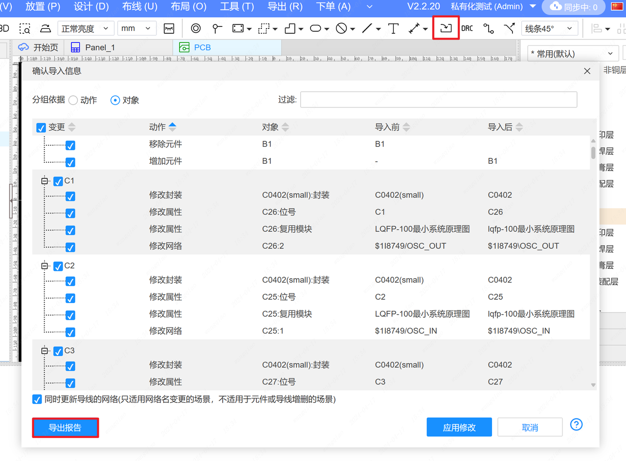This screenshot has height=461, width=626.
Task: Select the single routing tool
Action: point(488,28)
